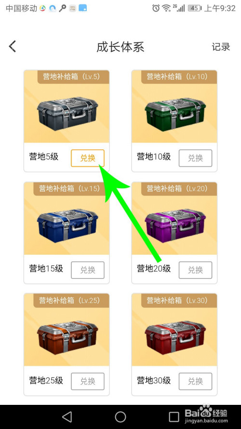Tap the battery indicator icon
The width and height of the screenshot is (241, 429).
pos(195,8)
